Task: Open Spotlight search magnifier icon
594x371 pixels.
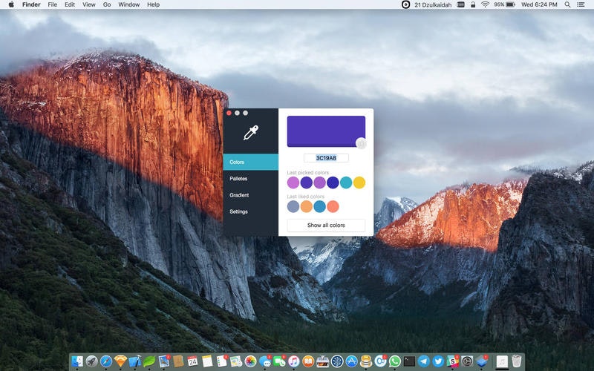Action: coord(567,4)
